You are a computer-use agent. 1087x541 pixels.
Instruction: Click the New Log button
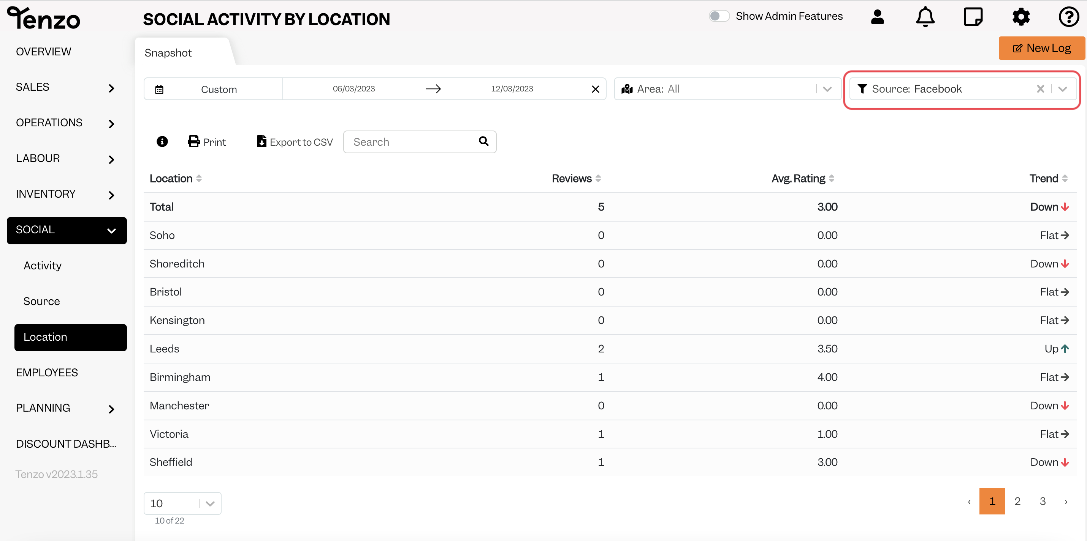pos(1041,48)
